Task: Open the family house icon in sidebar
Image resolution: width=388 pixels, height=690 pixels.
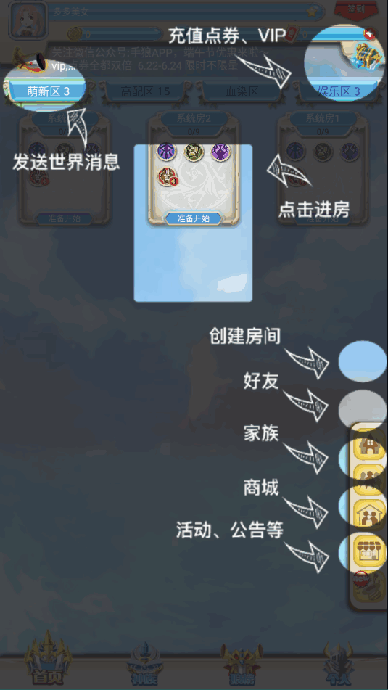Action: 370,515
